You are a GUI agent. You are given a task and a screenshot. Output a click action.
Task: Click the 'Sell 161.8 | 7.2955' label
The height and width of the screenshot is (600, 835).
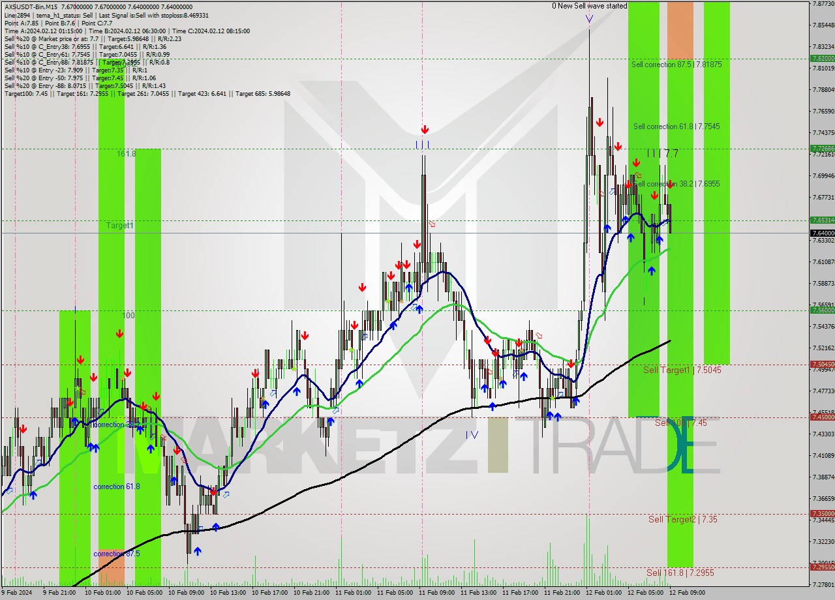click(680, 573)
